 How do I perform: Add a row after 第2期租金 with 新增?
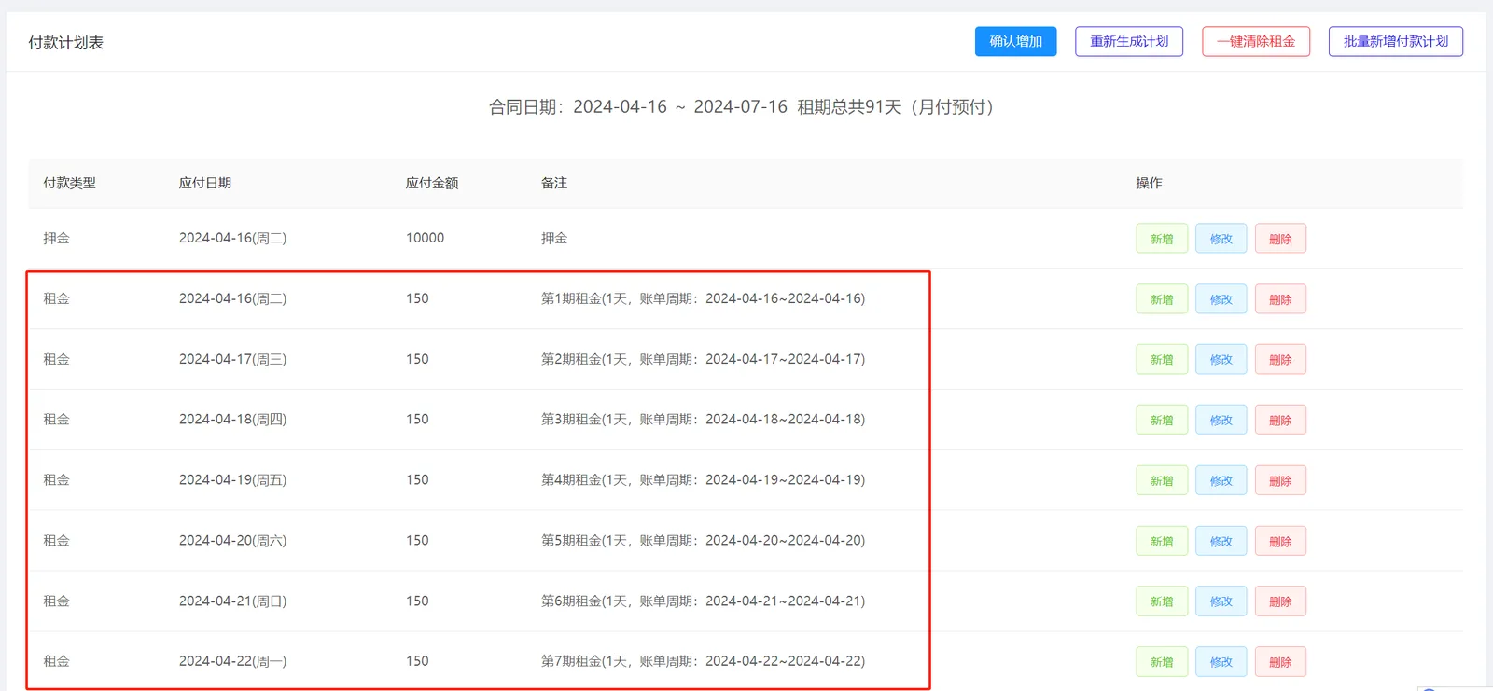tap(1162, 359)
